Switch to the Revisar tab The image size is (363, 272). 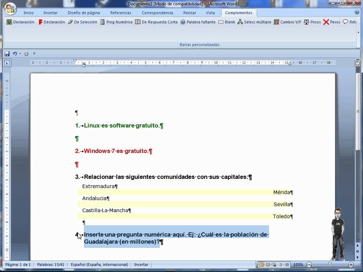click(190, 13)
